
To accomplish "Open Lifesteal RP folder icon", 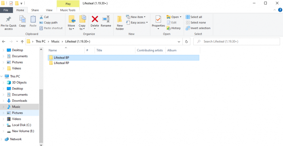I will pyautogui.click(x=51, y=63).
